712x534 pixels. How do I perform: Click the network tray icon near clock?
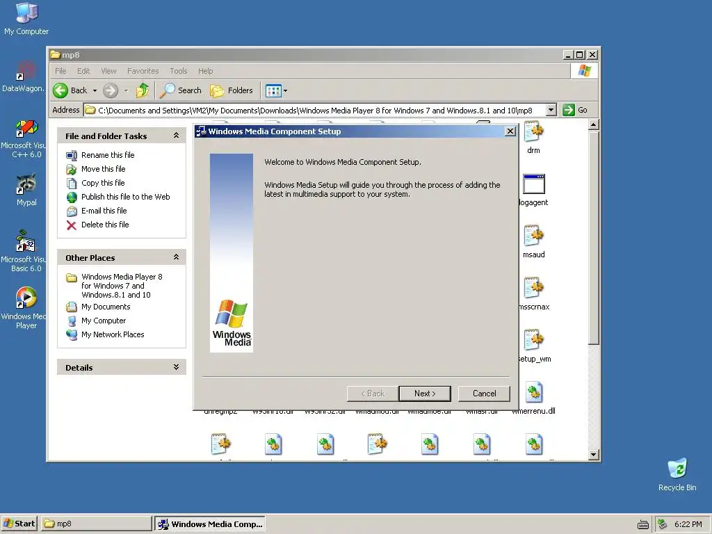(x=663, y=524)
